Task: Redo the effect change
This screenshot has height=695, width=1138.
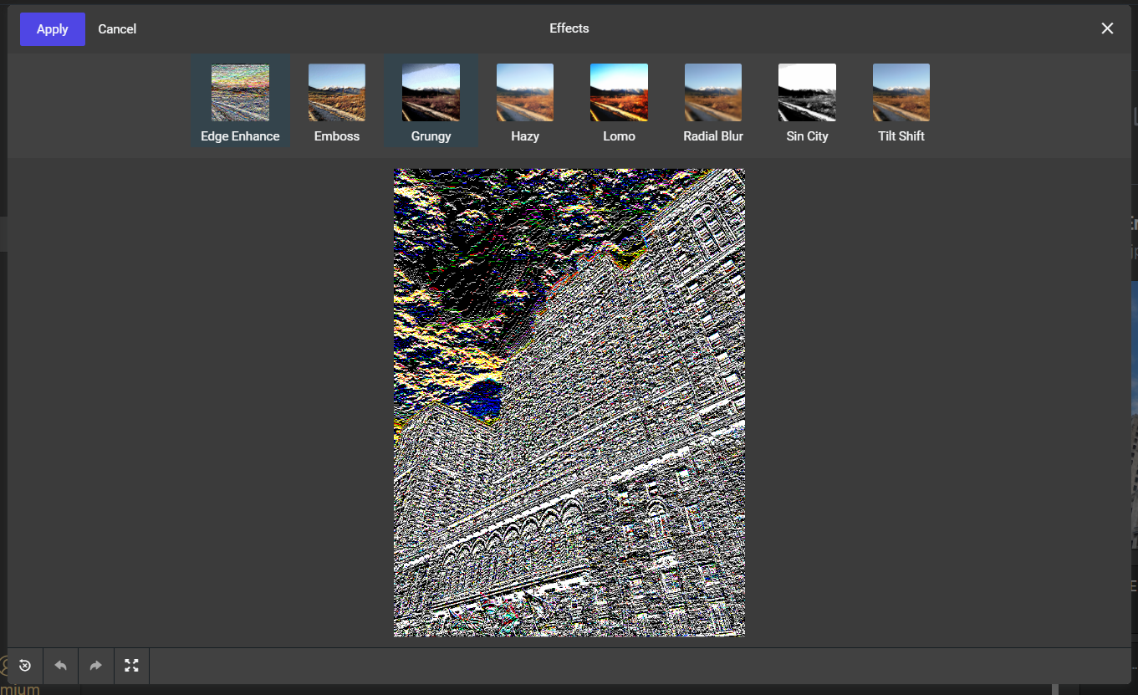Action: (x=95, y=666)
